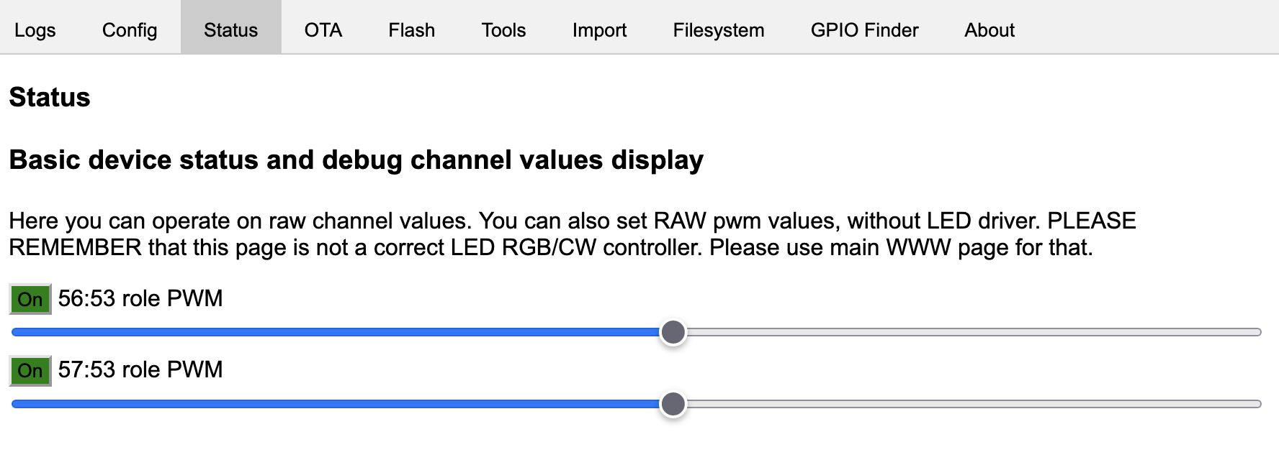
Task: Switch to the Tools tab
Action: [x=504, y=29]
